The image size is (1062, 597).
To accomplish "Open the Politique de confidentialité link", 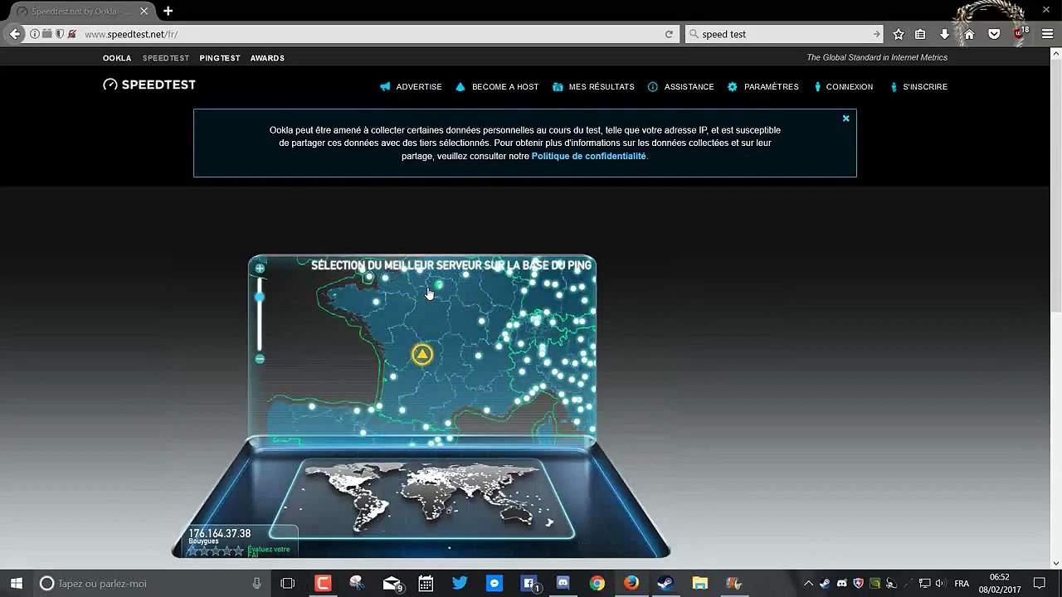I will [588, 156].
